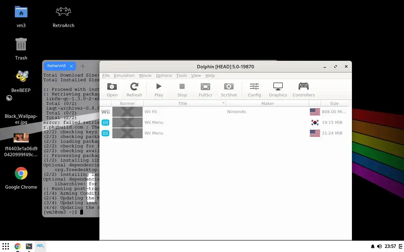Viewport: 404px width, 252px height.
Task: Refresh the Dolphin game list
Action: click(134, 89)
